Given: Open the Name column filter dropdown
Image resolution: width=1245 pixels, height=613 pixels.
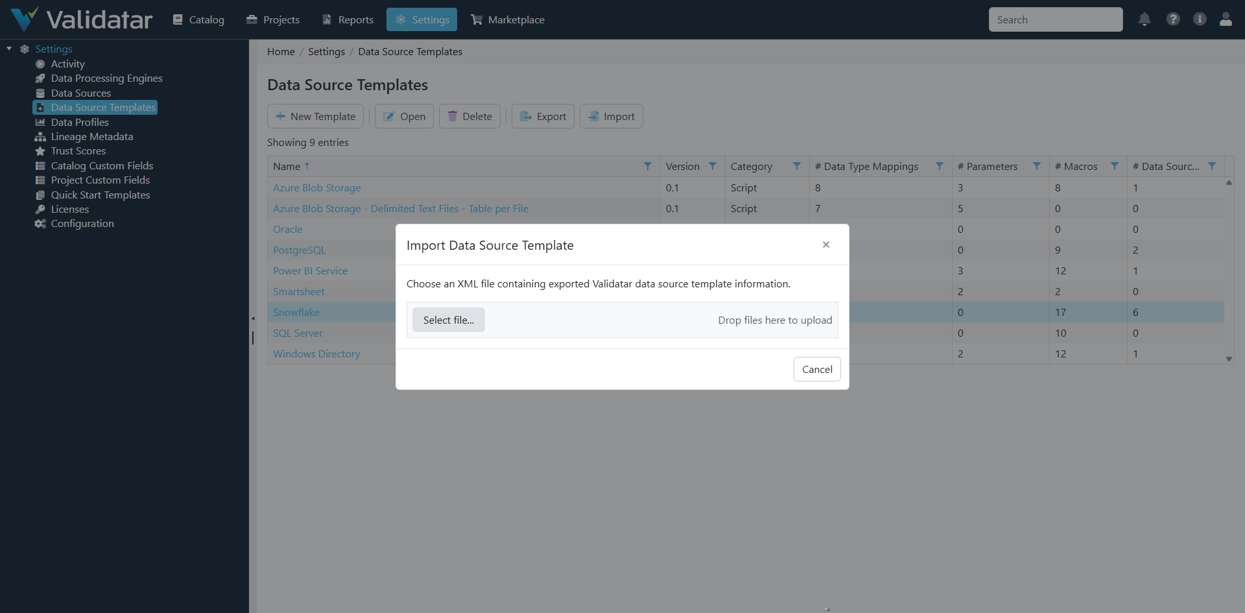Looking at the screenshot, I should click(x=646, y=166).
